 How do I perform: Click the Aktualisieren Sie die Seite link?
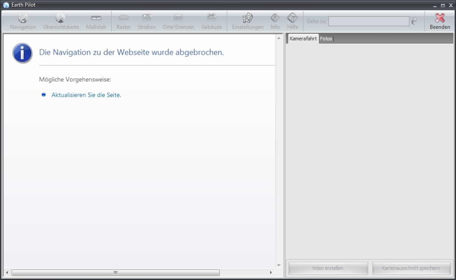86,95
